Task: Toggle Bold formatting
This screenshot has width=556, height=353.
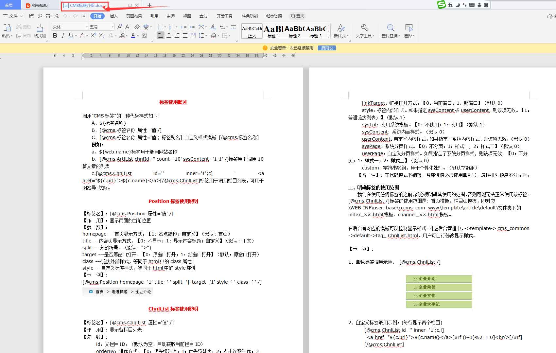Action: (55, 35)
